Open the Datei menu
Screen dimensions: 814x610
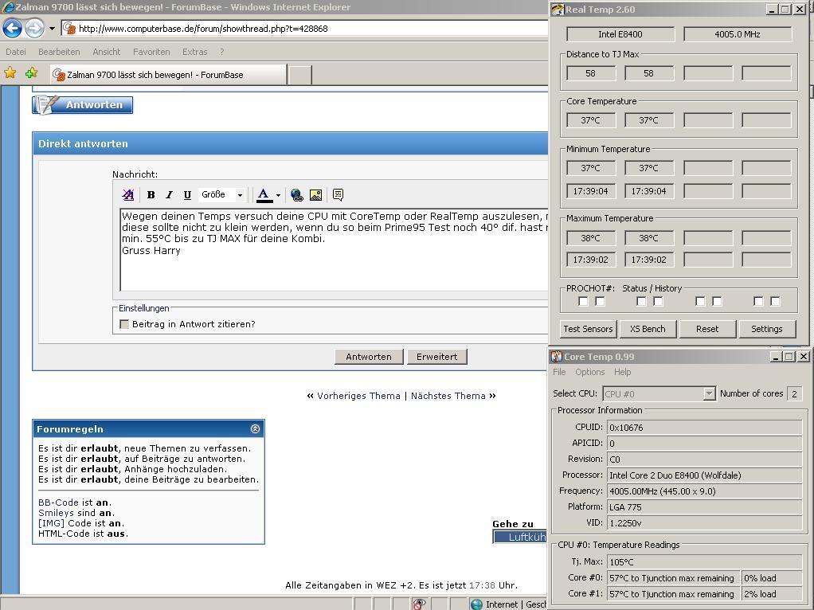point(16,52)
